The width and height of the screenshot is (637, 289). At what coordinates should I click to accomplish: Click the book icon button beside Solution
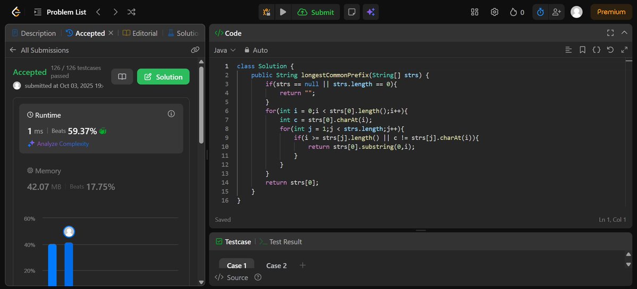(x=122, y=76)
